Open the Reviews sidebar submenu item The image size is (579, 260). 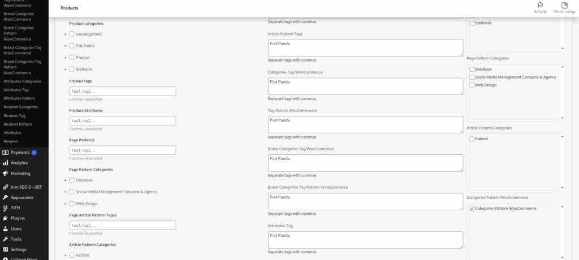[x=11, y=141]
